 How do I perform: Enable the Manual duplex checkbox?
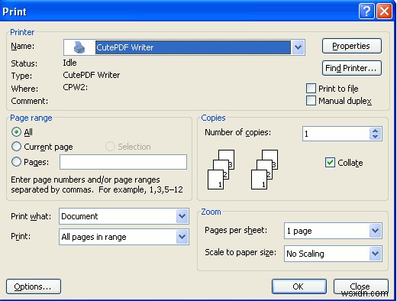(311, 100)
